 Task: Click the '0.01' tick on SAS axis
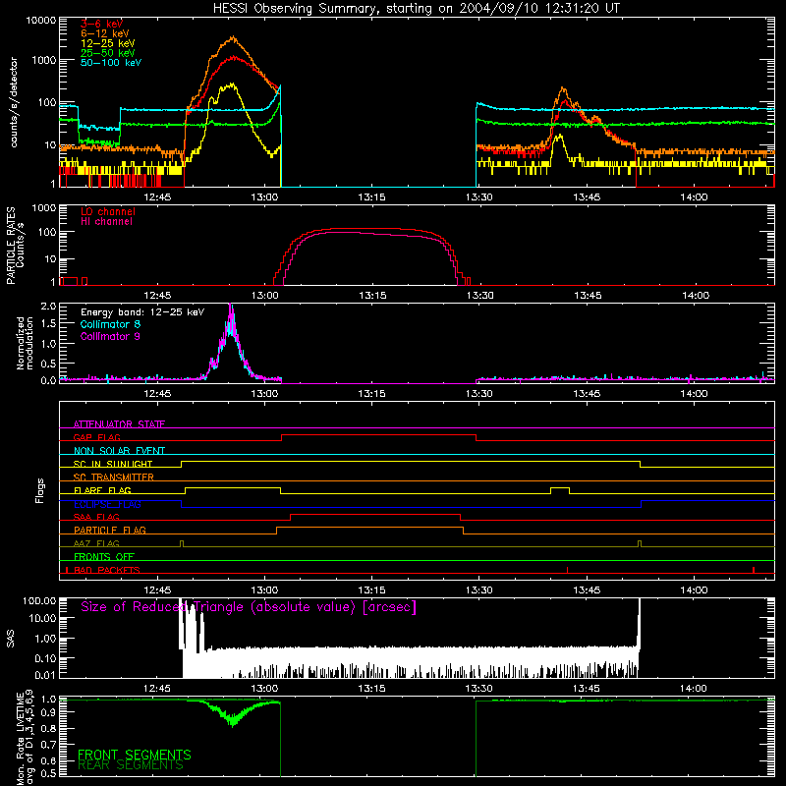[45, 675]
